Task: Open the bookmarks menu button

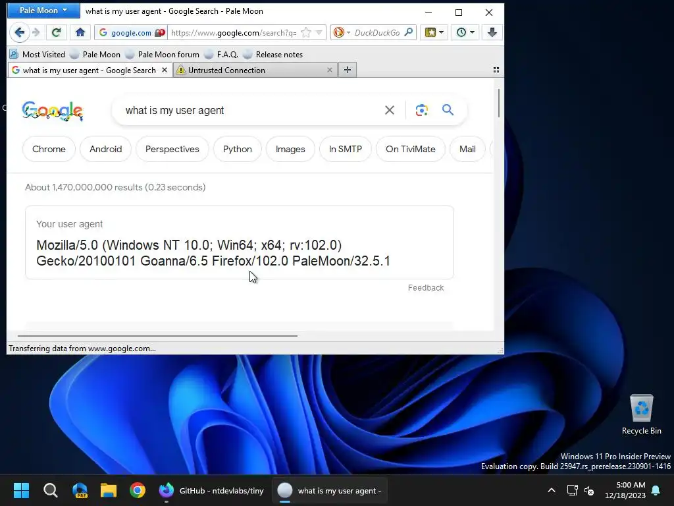Action: [x=434, y=32]
